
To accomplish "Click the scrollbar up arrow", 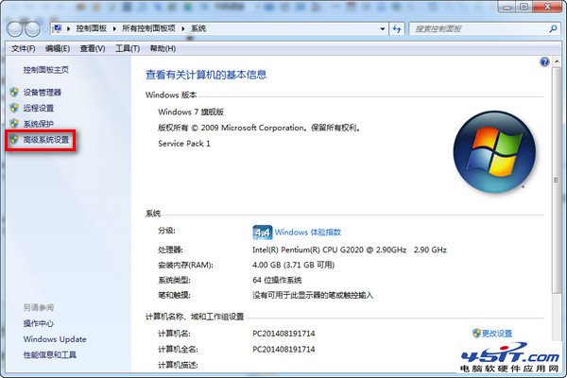I will tap(557, 61).
